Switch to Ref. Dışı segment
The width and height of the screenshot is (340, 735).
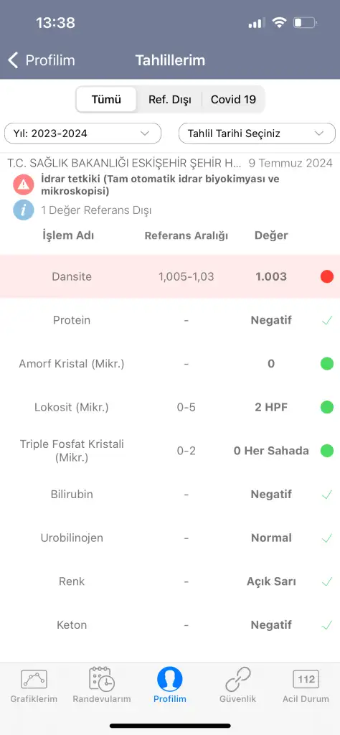tap(169, 99)
